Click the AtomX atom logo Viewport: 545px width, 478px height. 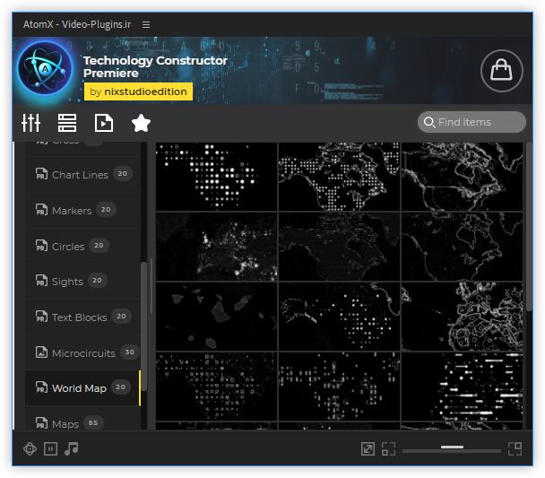click(45, 68)
